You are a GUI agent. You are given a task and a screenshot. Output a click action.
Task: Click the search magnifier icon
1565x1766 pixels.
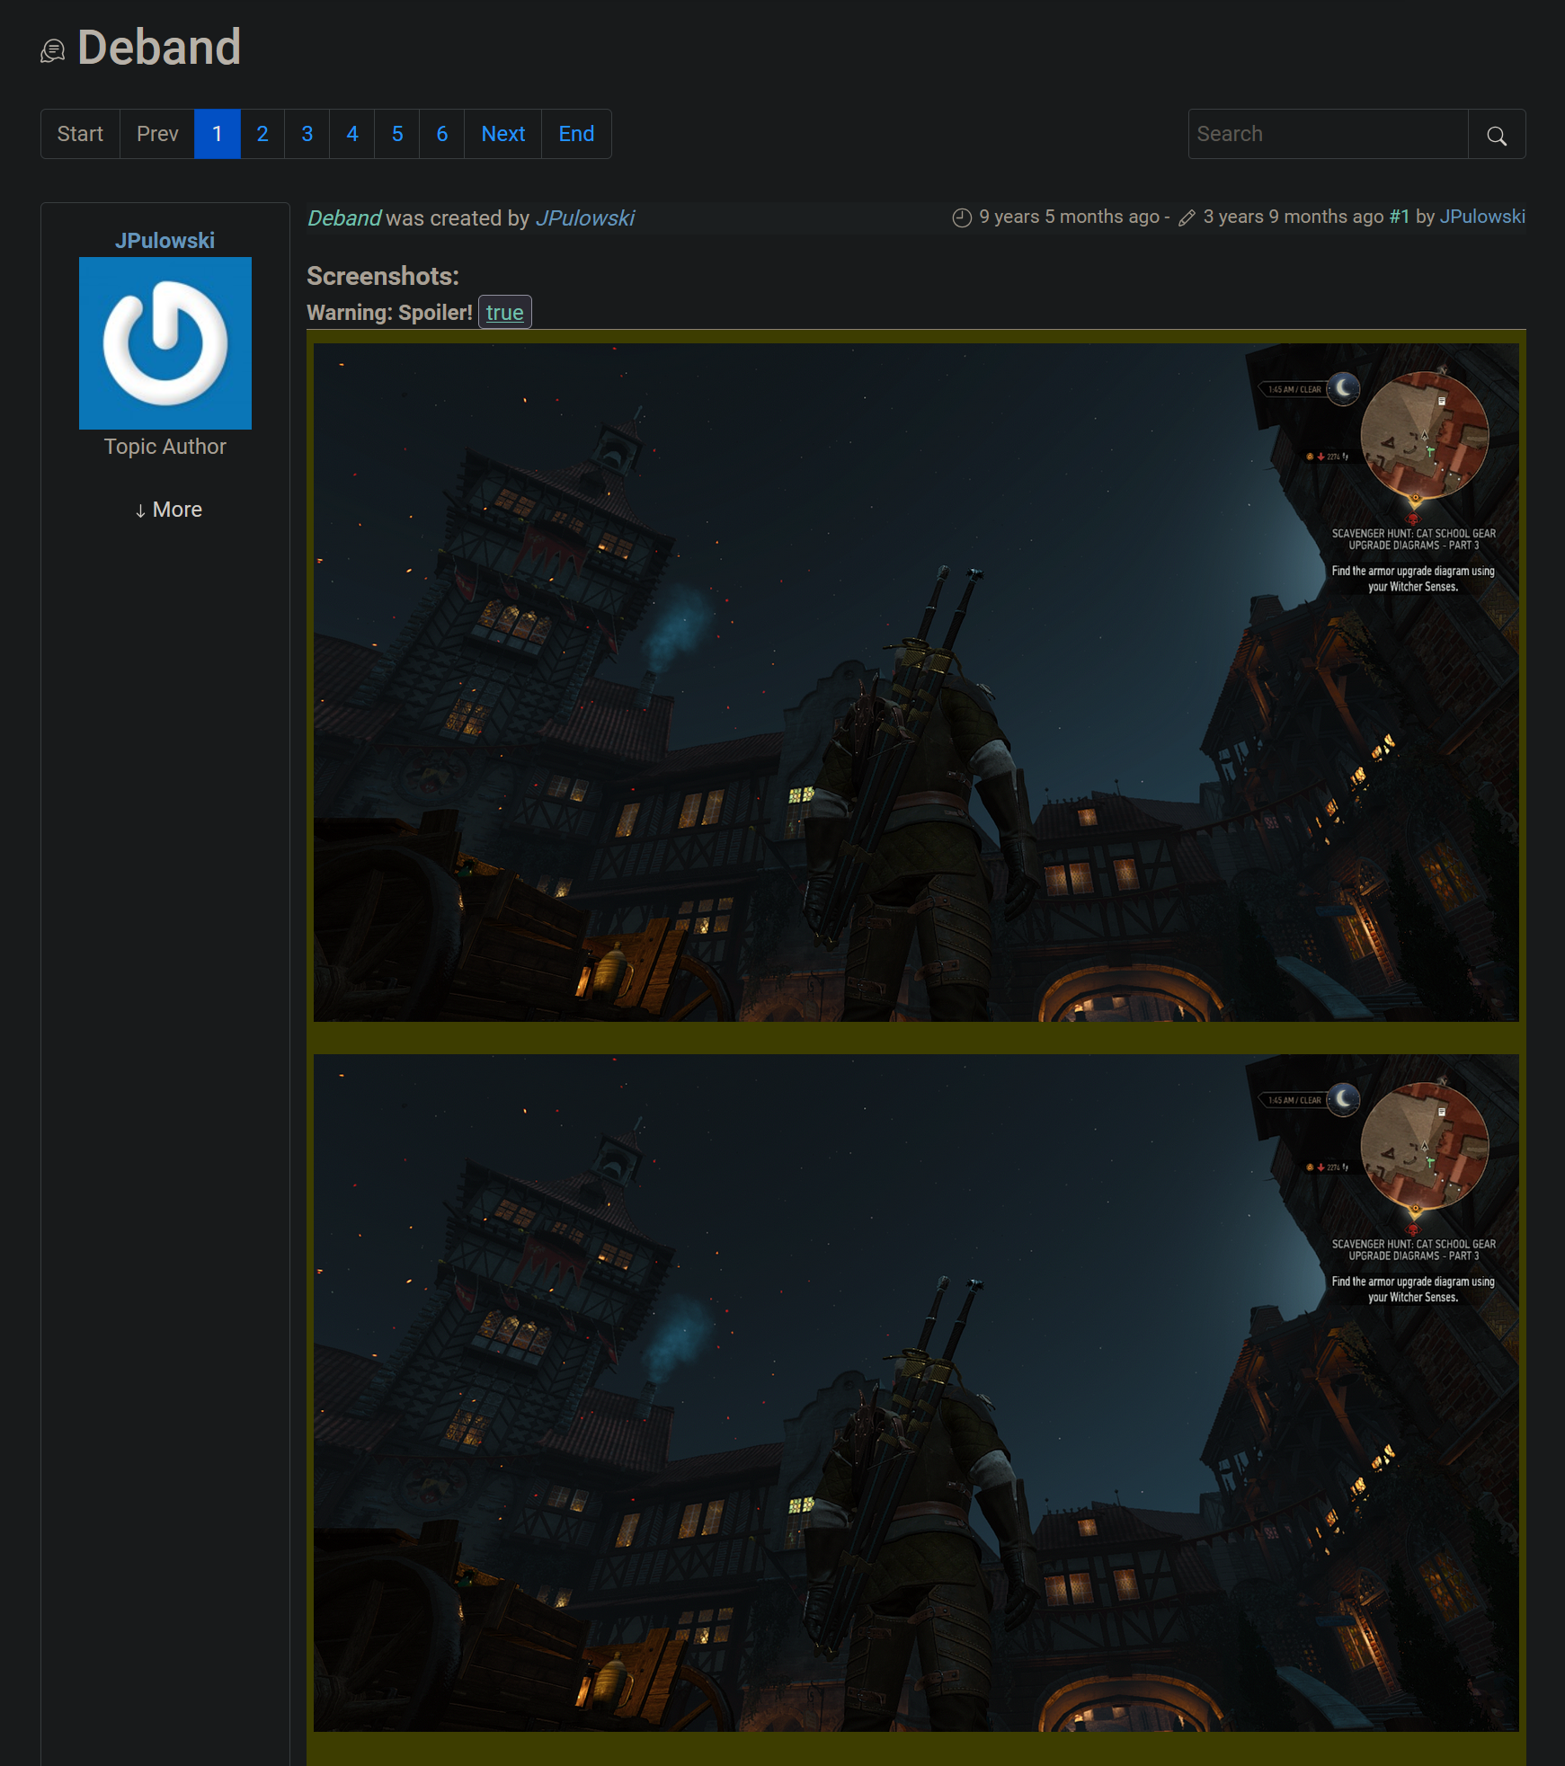(1496, 134)
